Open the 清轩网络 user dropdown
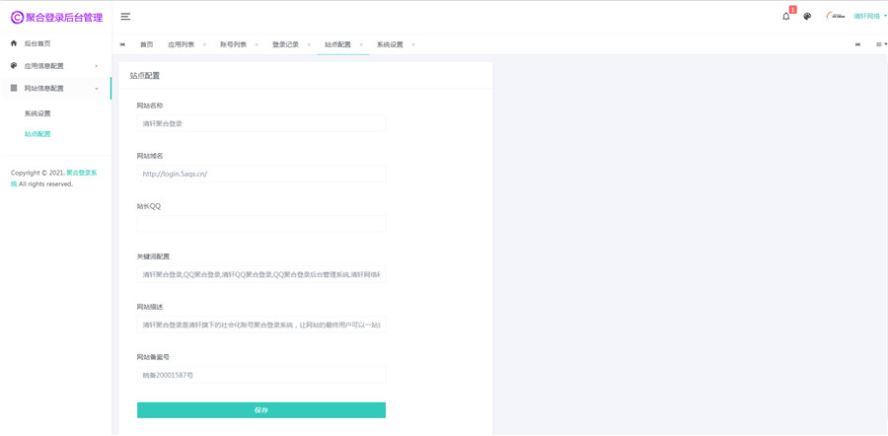The width and height of the screenshot is (888, 436). (869, 17)
